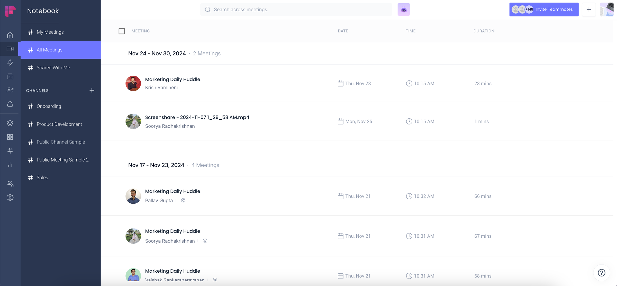
Task: Open Krish Ramineni's meeting avatar thumbnail
Action: pyautogui.click(x=133, y=83)
